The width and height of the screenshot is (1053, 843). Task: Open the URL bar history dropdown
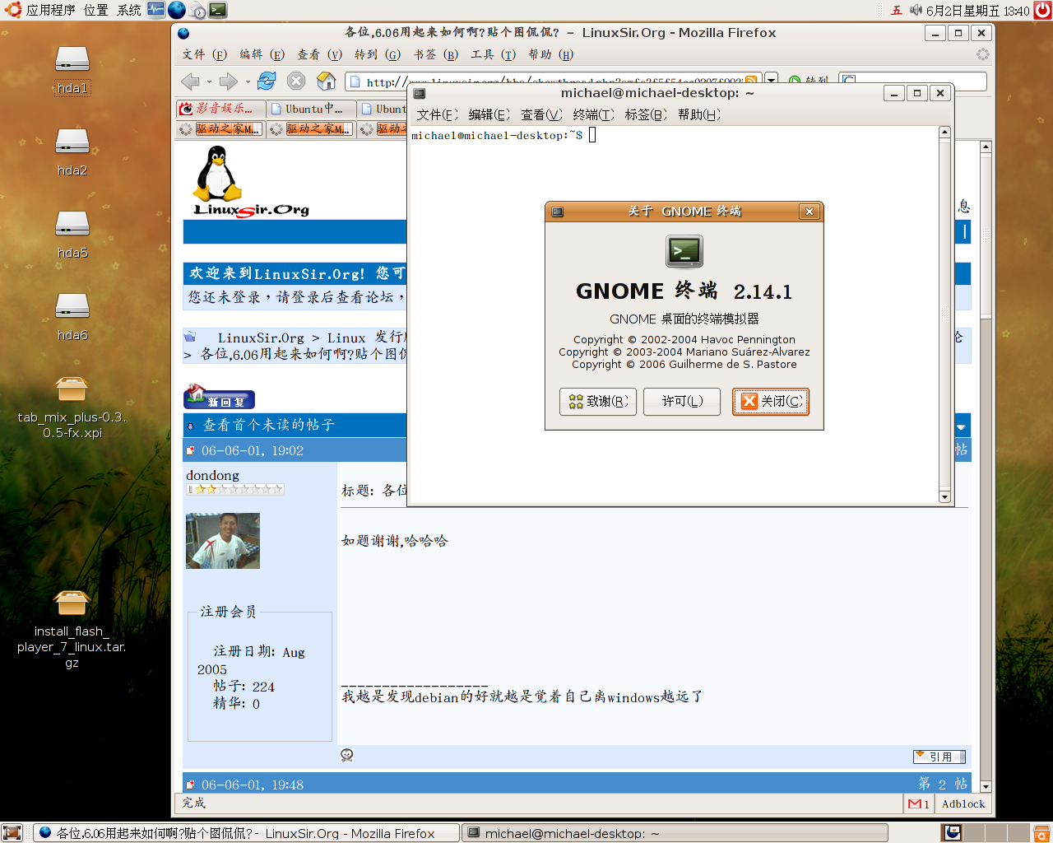coord(771,81)
